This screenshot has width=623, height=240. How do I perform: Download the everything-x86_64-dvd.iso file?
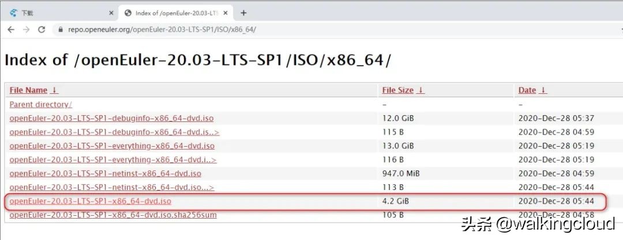click(112, 146)
